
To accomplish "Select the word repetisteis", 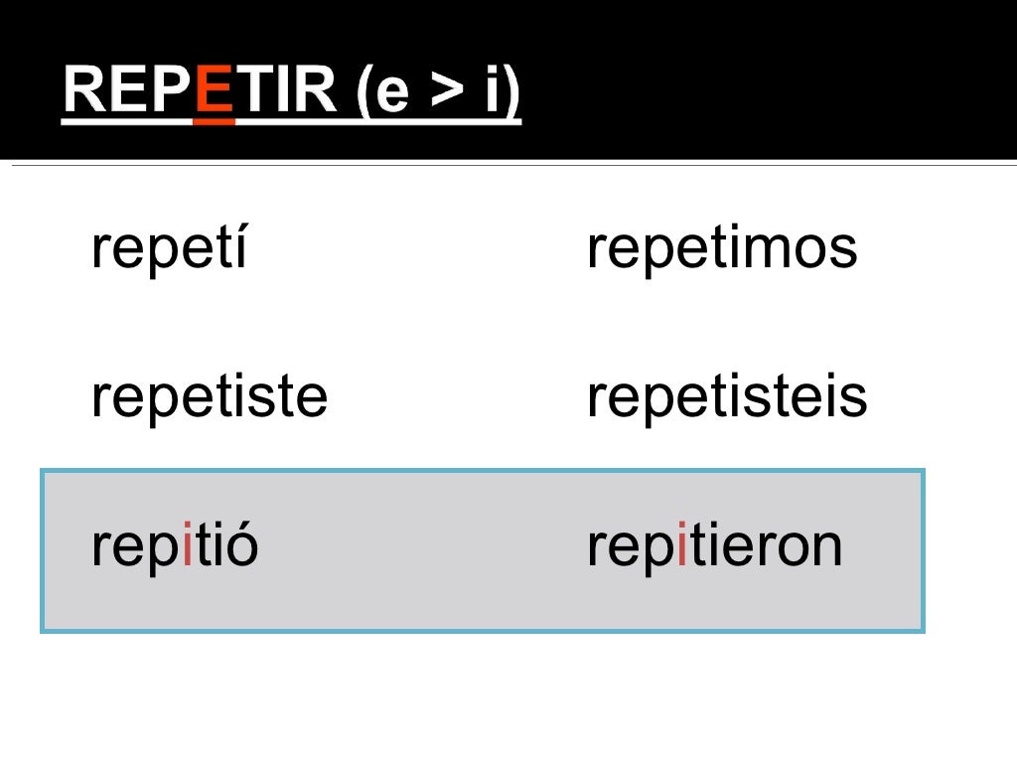I will tap(727, 396).
